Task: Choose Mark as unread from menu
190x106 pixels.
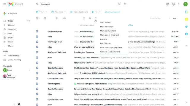Action: coord(107,27)
